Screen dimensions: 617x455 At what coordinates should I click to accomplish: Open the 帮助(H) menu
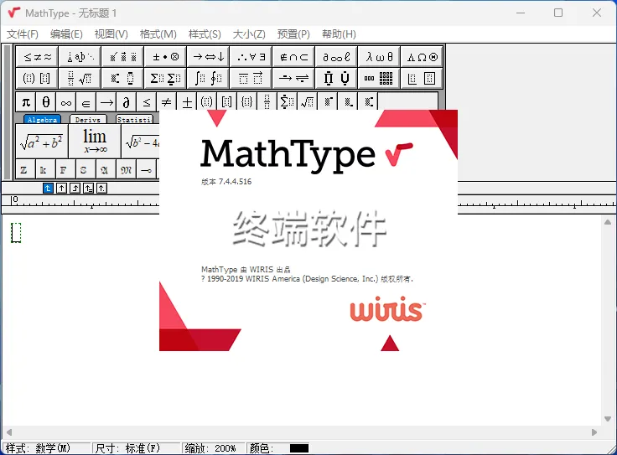[x=339, y=34]
